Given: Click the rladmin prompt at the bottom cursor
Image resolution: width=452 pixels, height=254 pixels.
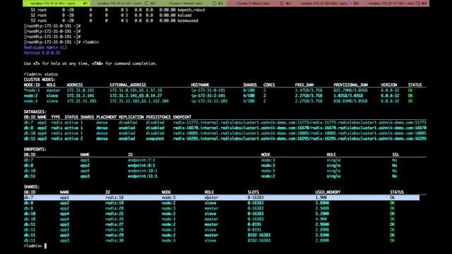Looking at the screenshot, I should 35,246.
